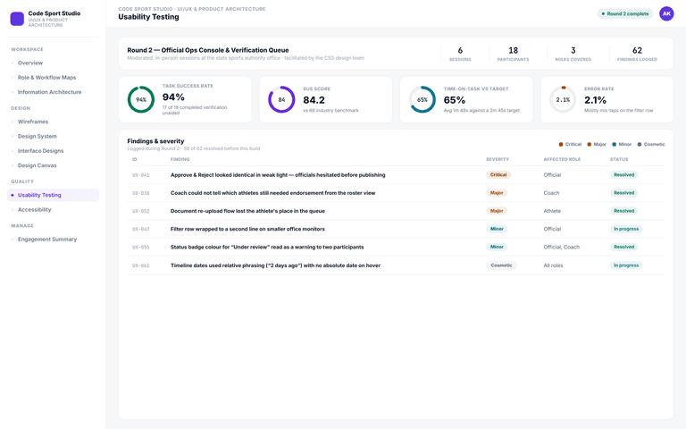Click the Resolved status on UX-055
This screenshot has height=429, width=686.
pyautogui.click(x=623, y=247)
